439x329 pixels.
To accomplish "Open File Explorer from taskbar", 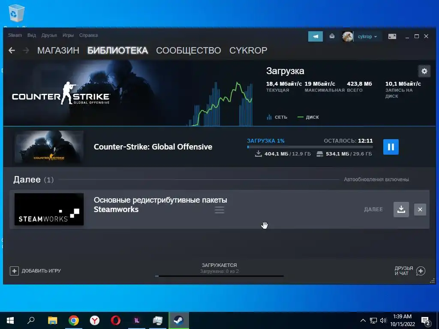I will tap(52, 320).
